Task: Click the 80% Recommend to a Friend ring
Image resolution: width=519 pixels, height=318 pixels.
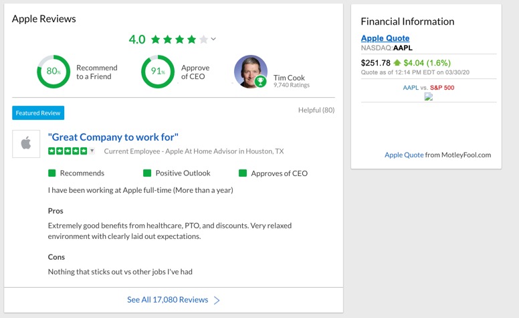Action: click(54, 72)
